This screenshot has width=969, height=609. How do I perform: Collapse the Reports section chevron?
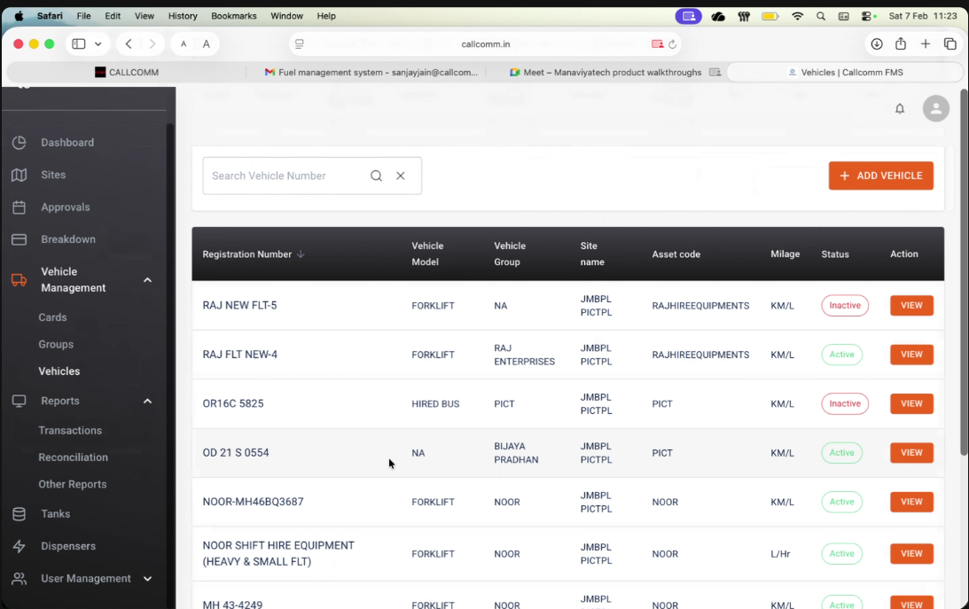click(x=147, y=401)
